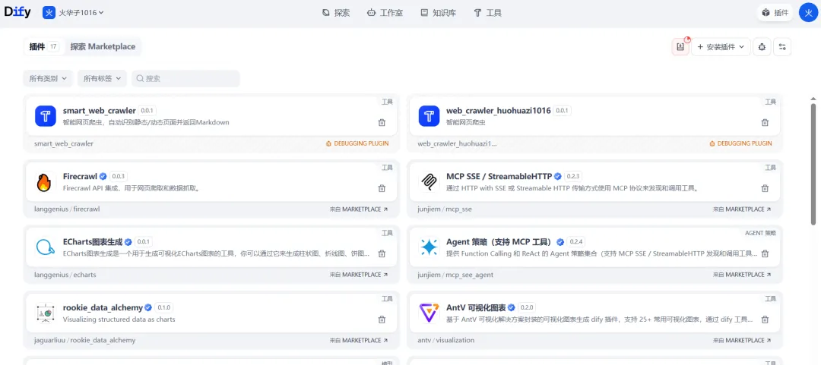Click DEBUGGING PLUGIN label under web_crawler_huohuazi1
Viewport: 821px width, 365px height.
pyautogui.click(x=740, y=143)
